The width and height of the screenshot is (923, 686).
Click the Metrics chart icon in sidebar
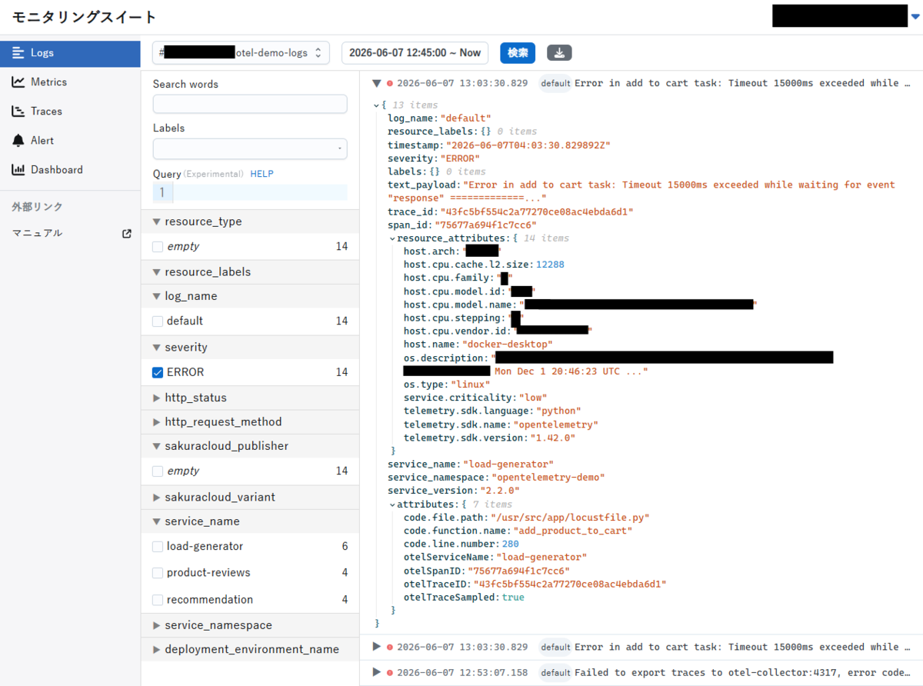click(18, 82)
